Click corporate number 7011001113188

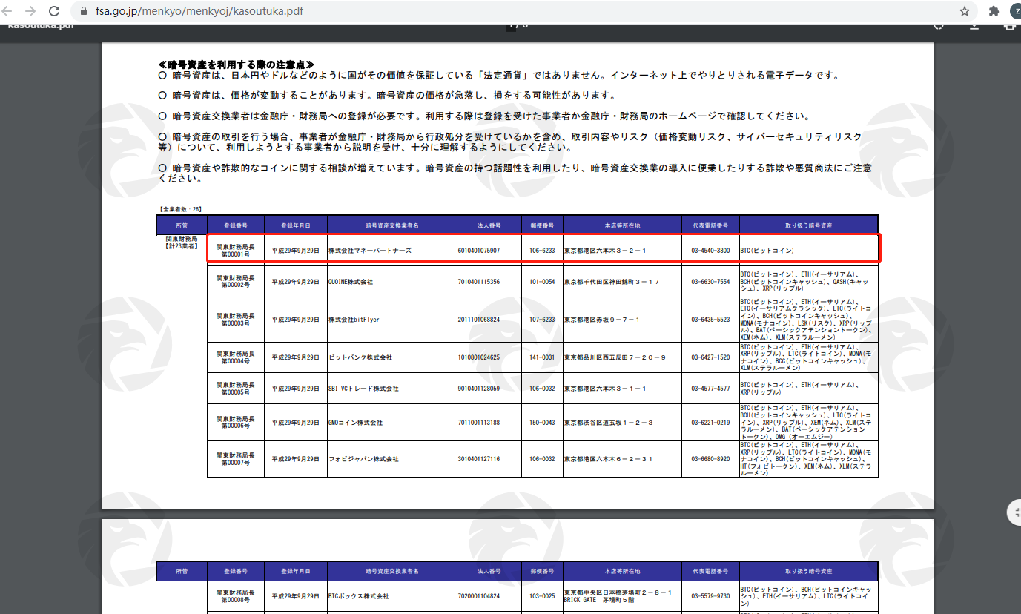479,423
